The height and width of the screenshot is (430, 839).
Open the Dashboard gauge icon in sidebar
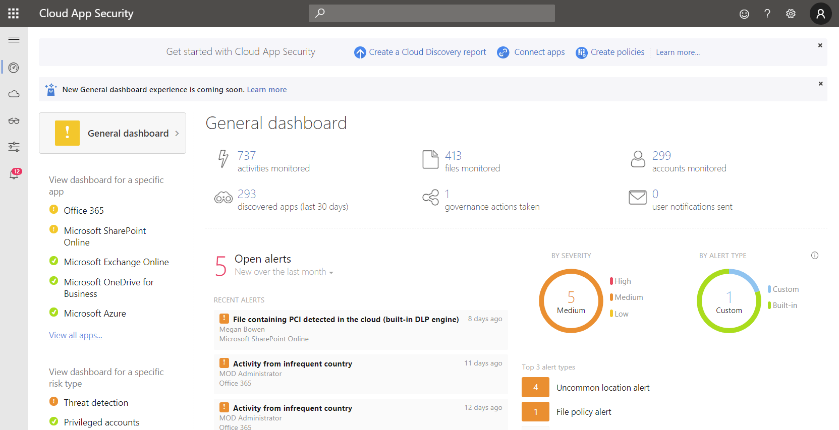(14, 68)
